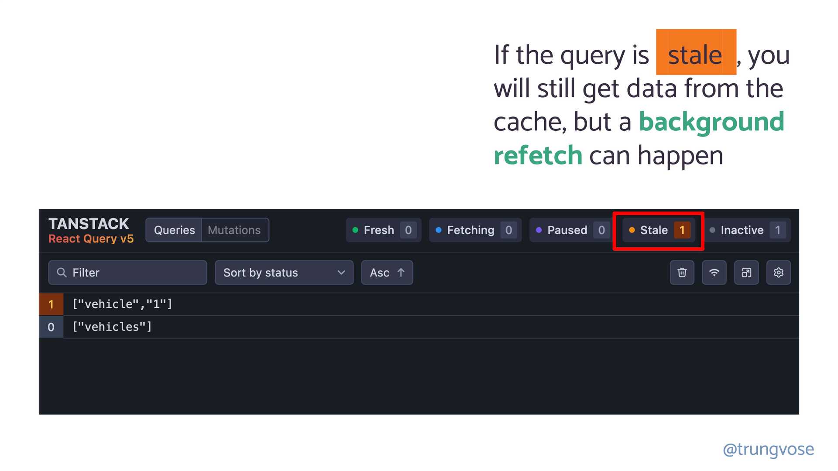Click the copy/clipboard icon in toolbar
The width and height of the screenshot is (838, 471).
coord(746,273)
